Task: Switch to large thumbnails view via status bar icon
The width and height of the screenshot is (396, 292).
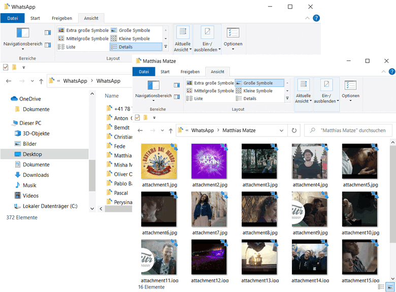Action: (390, 287)
